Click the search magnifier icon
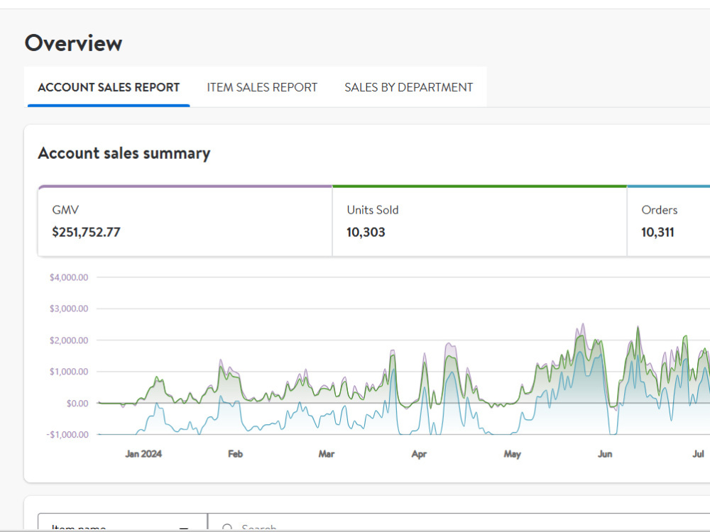 pyautogui.click(x=227, y=527)
